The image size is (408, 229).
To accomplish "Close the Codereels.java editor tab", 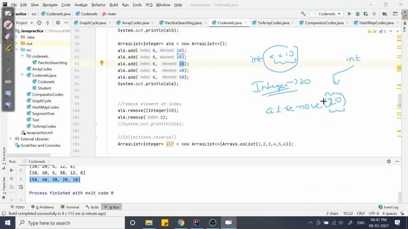I will 245,23.
